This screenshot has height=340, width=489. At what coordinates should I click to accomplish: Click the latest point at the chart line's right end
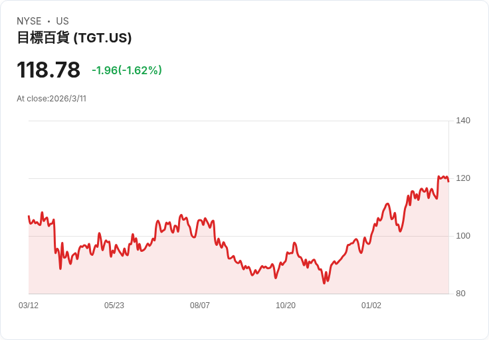tap(448, 182)
